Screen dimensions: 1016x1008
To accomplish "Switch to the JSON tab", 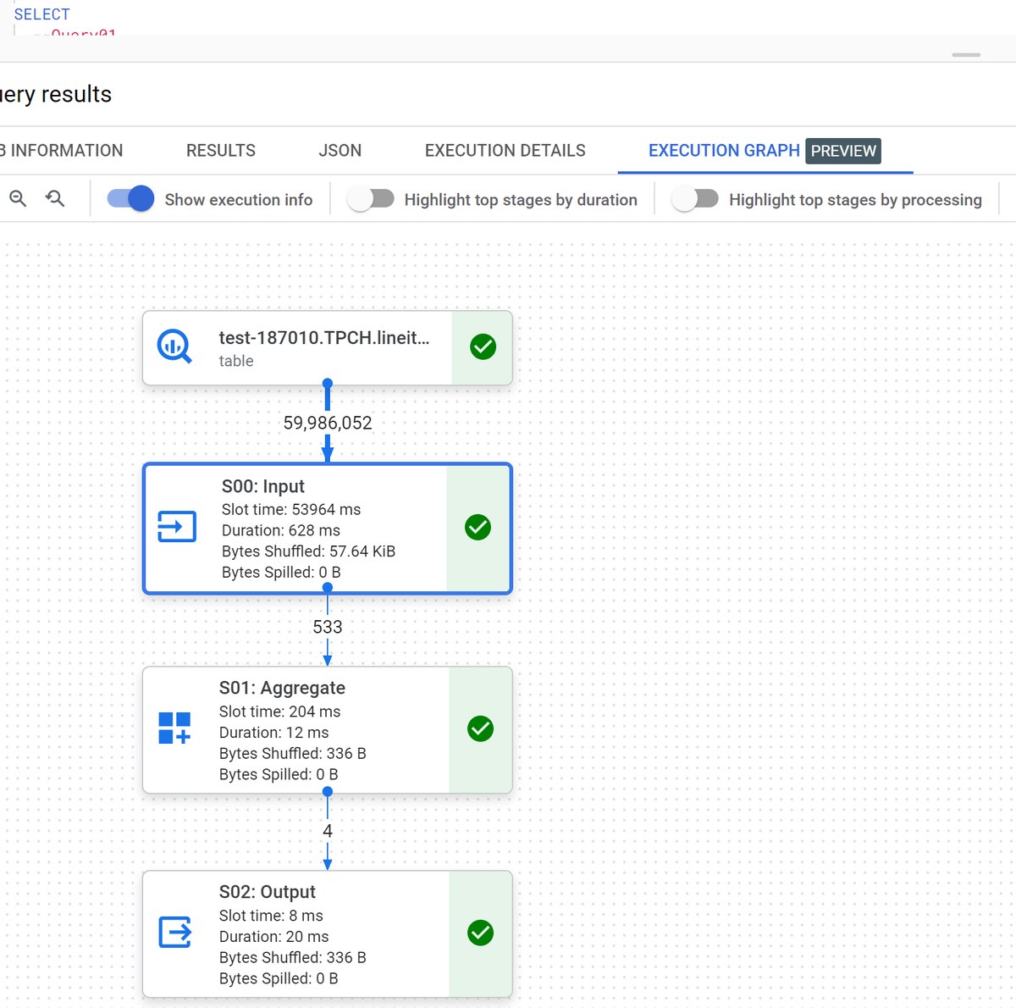I will click(340, 150).
